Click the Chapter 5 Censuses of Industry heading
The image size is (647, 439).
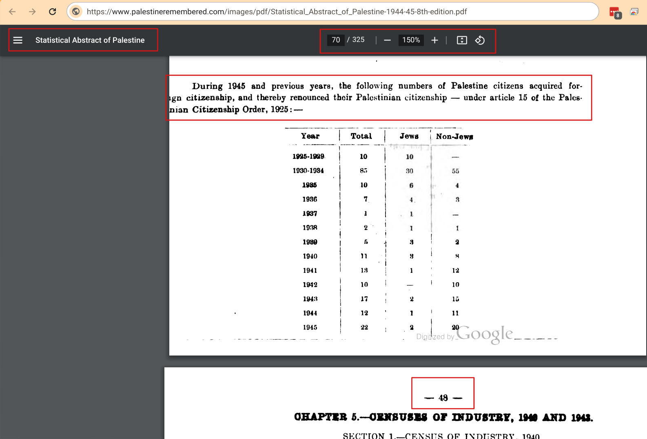click(x=443, y=417)
